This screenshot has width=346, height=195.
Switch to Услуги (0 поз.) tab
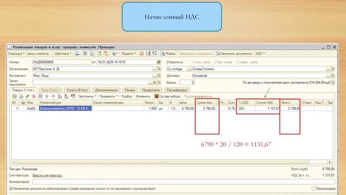click(77, 90)
